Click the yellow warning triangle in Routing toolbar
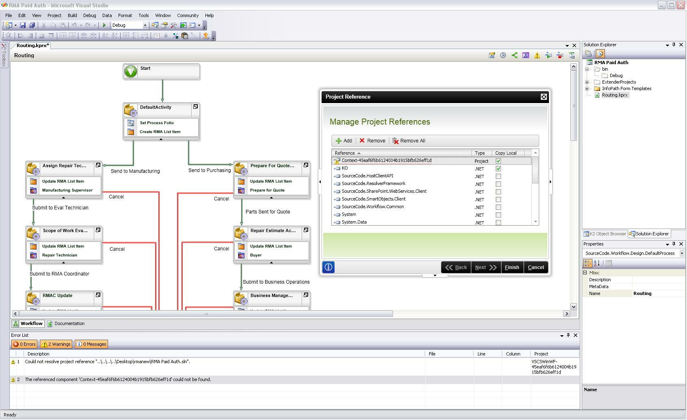The image size is (687, 420). 537,55
